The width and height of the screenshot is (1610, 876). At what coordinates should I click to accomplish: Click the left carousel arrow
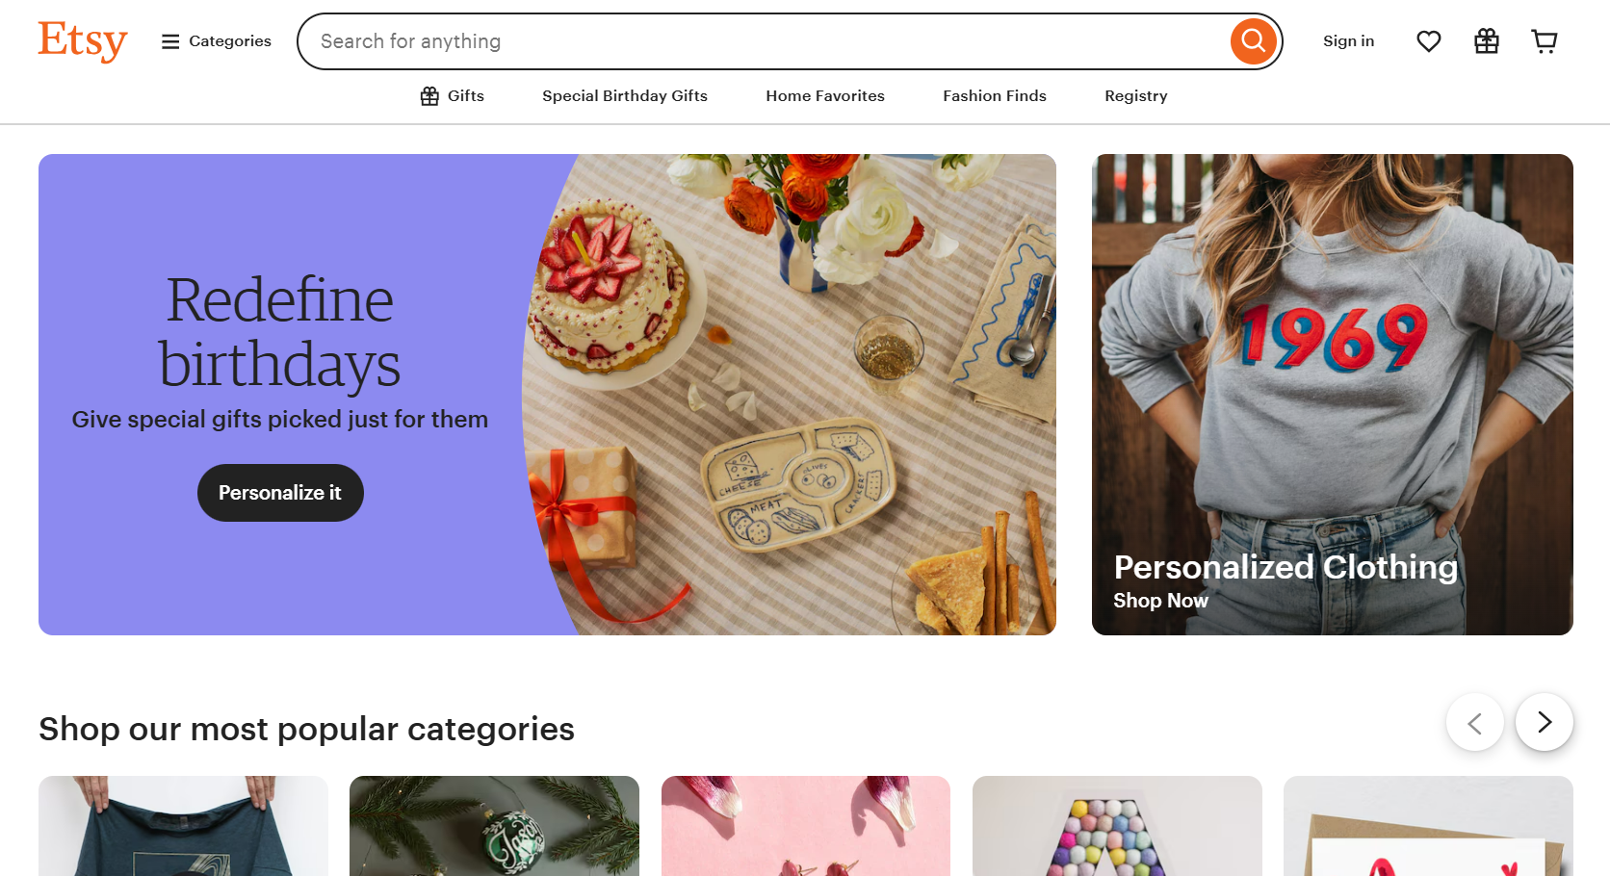coord(1475,722)
